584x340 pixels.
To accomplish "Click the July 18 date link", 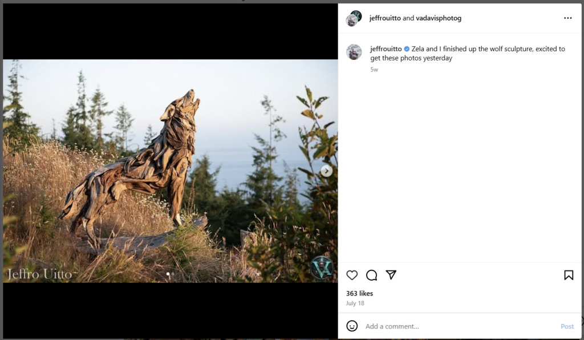I will click(x=355, y=303).
